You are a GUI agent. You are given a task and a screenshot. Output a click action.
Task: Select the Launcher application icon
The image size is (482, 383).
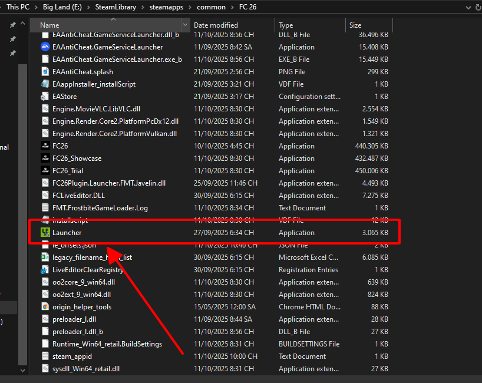pos(45,233)
